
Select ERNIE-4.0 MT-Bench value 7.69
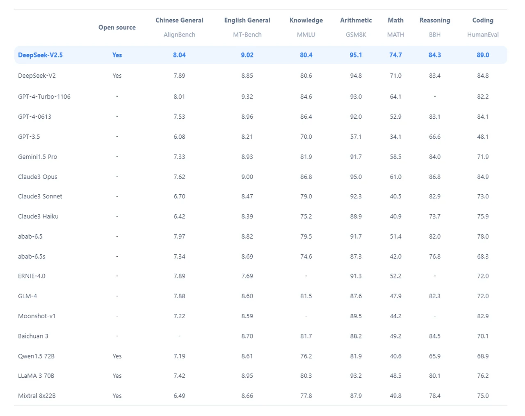click(247, 276)
